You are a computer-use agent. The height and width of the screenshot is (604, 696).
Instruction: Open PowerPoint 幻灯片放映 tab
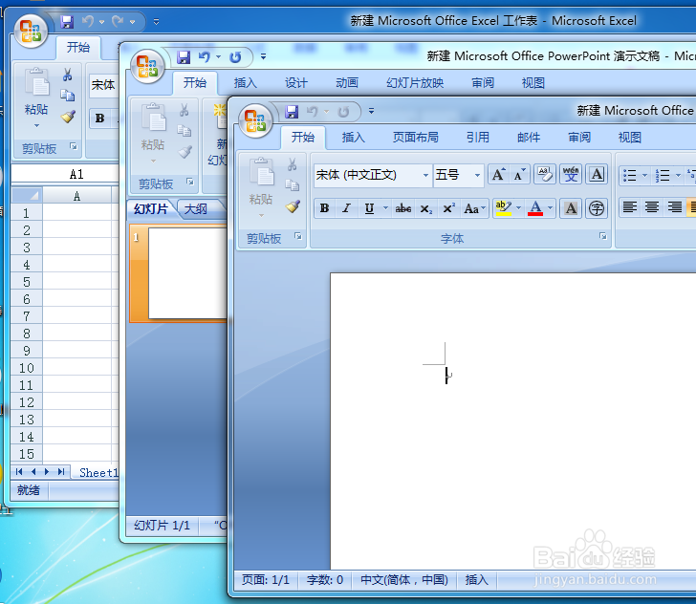pyautogui.click(x=415, y=82)
